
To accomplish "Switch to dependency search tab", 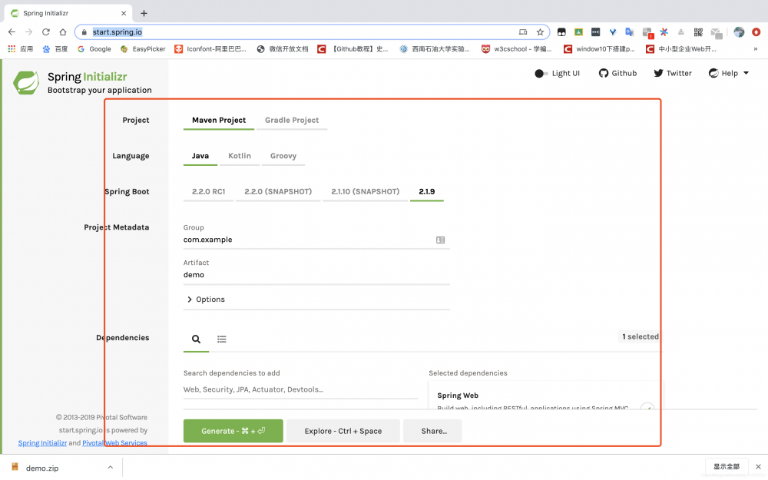I will [x=196, y=339].
